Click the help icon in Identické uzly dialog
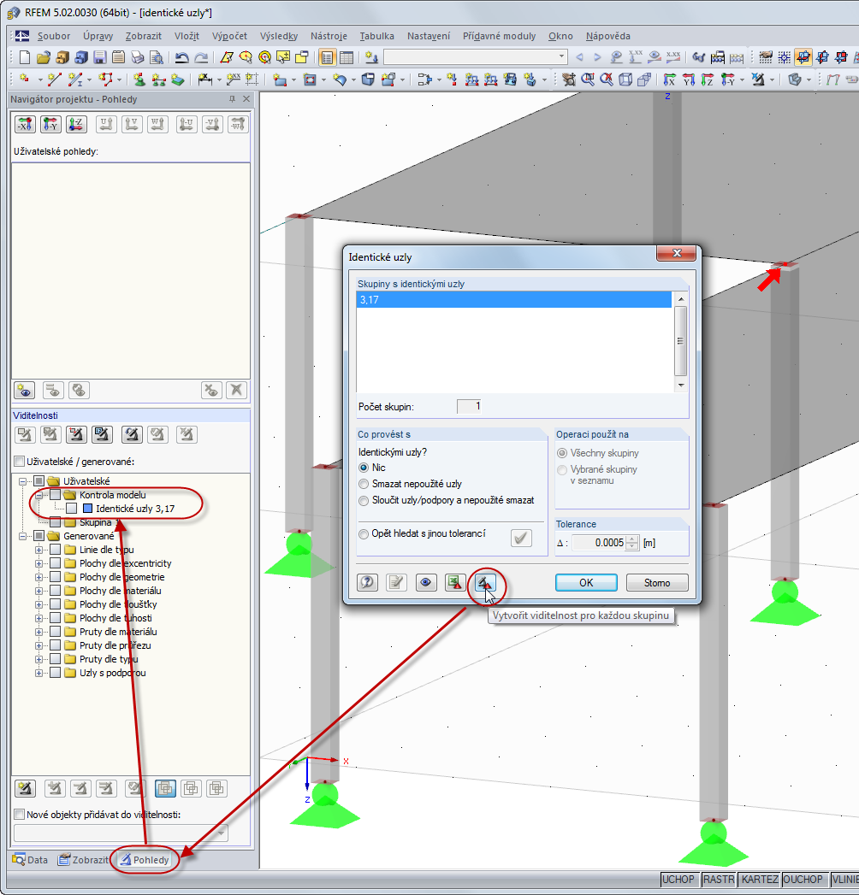Viewport: 859px width, 895px height. pos(367,582)
